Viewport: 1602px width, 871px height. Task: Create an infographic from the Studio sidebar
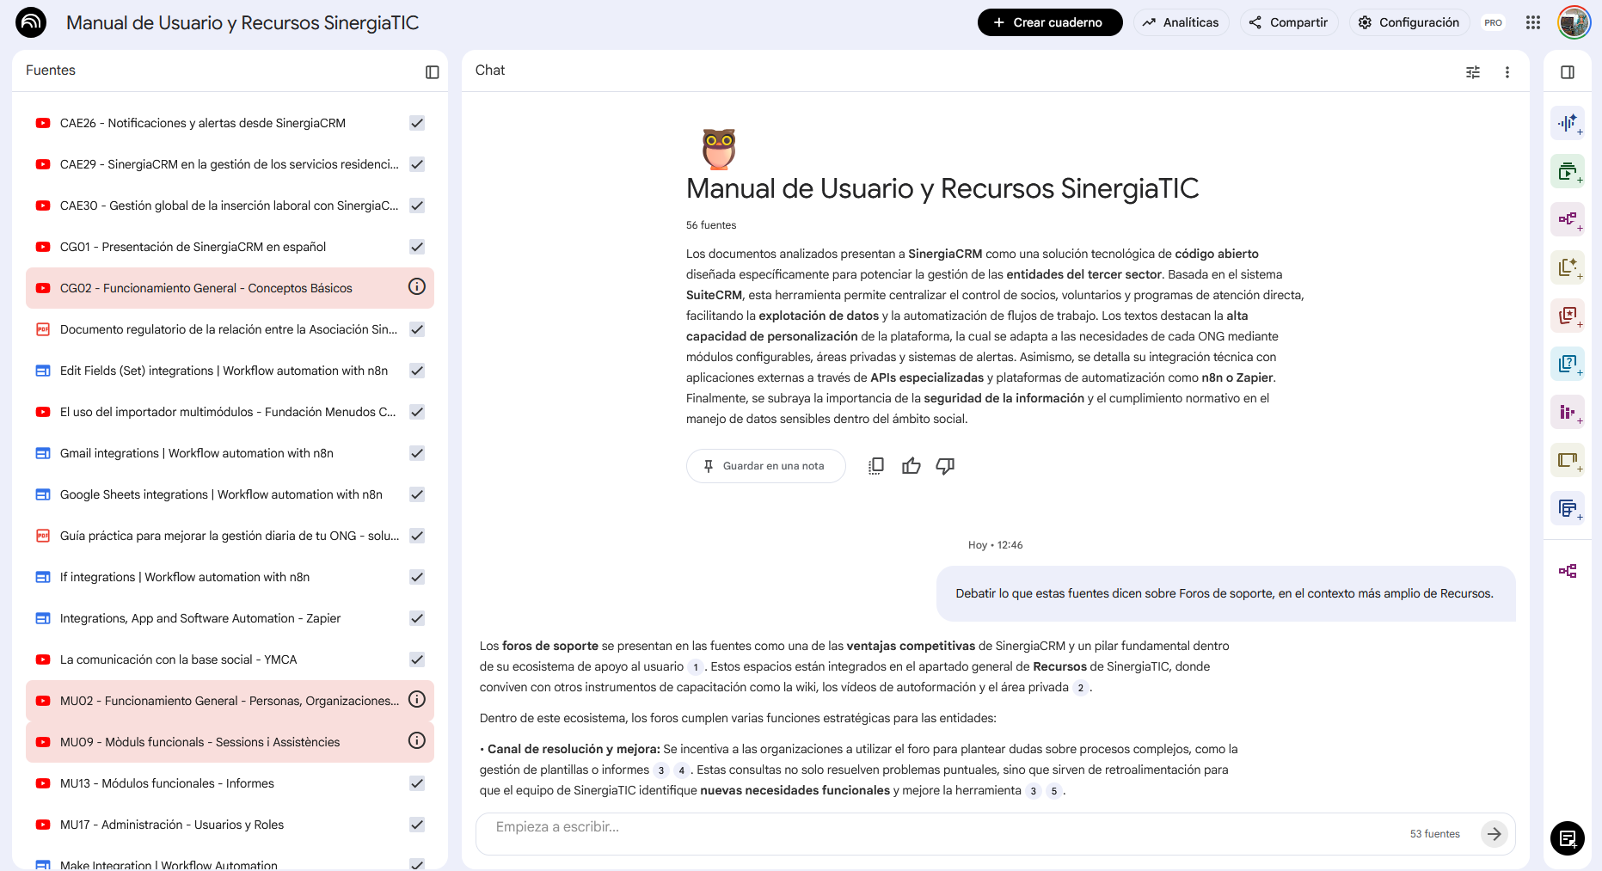pos(1567,412)
